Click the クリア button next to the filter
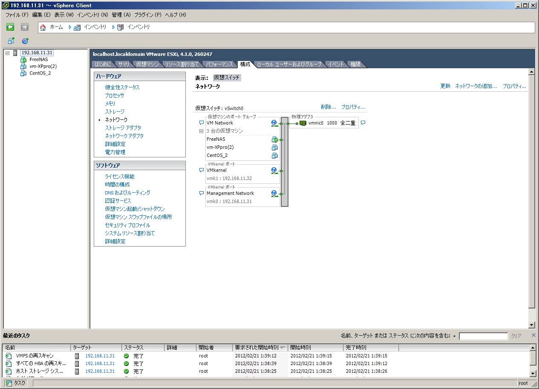Viewport: 539px width, 389px height. 516,336
